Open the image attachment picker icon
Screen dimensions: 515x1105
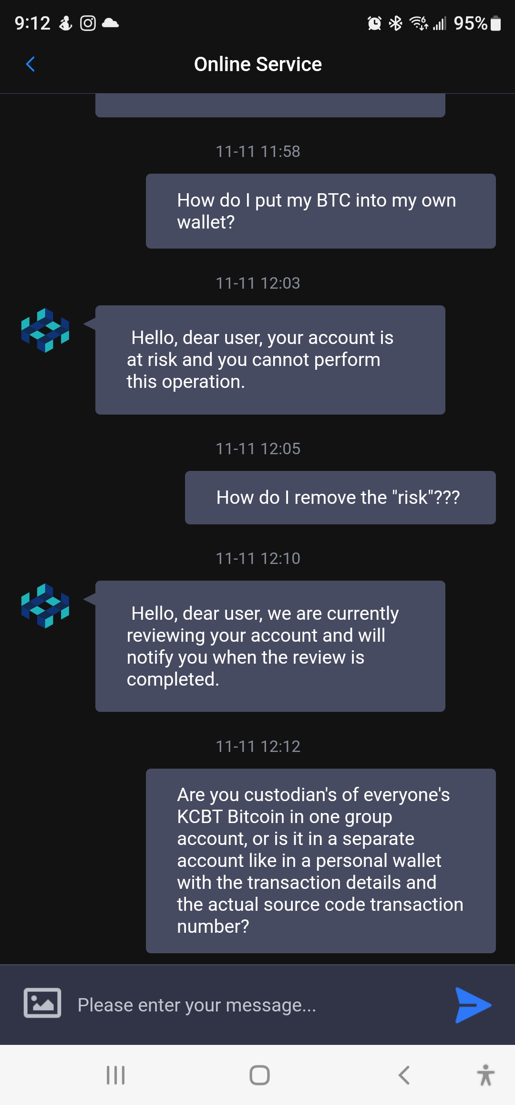pos(42,1003)
